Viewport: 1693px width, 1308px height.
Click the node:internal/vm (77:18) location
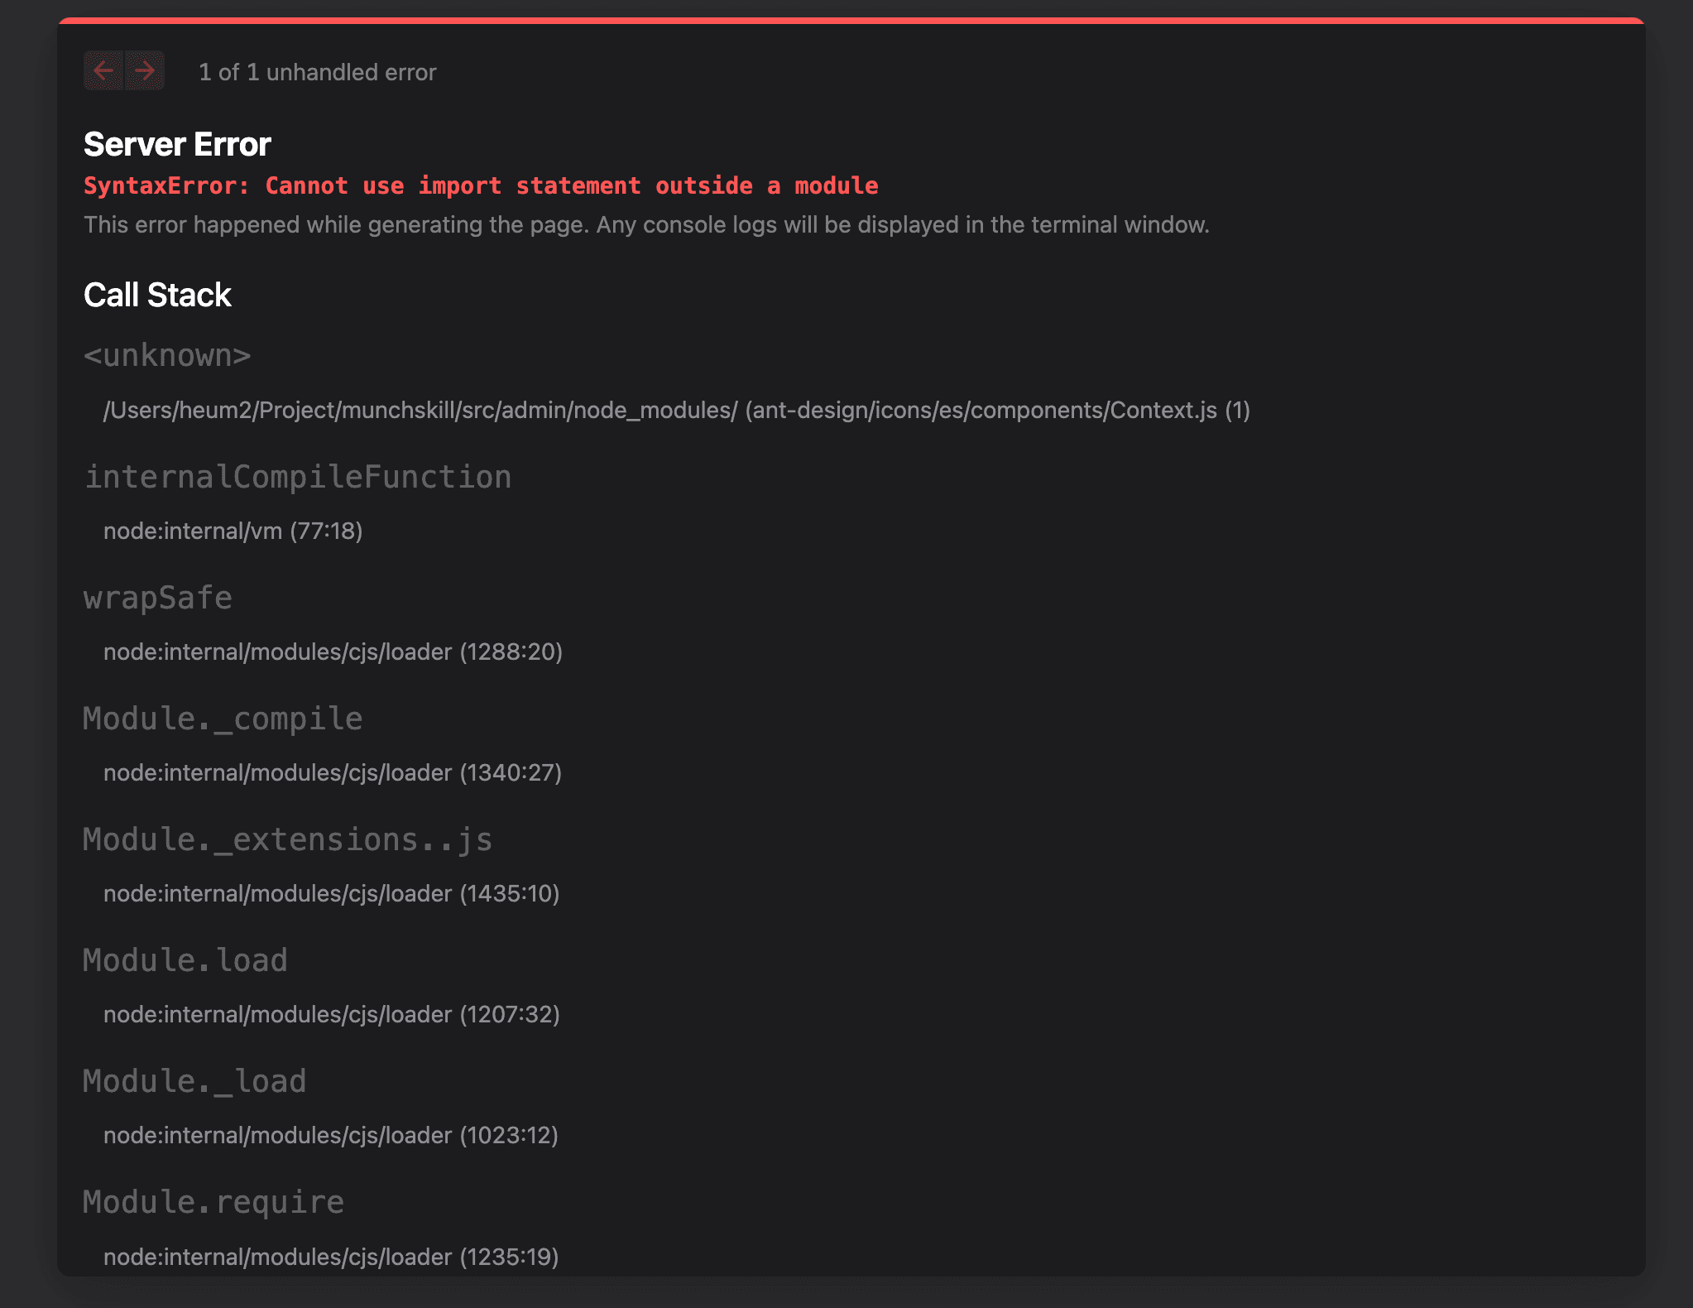point(233,531)
